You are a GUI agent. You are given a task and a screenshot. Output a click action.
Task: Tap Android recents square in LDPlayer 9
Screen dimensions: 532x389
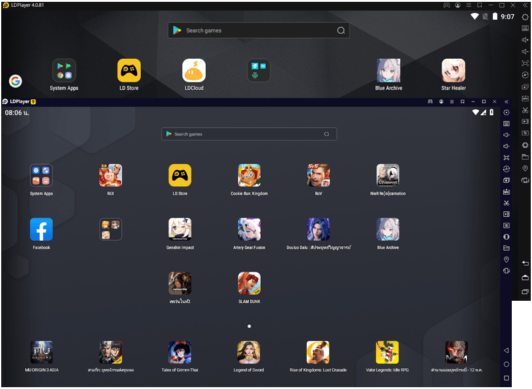(506, 378)
